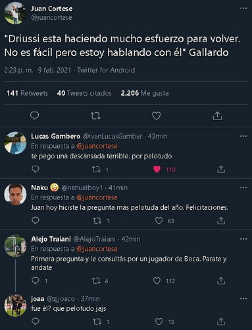
Task: Retweet Alejo Traiani's reply with 4 retweets
Action: (96, 280)
